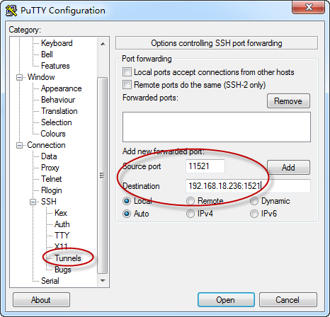The image size is (330, 317).
Task: Open the Auth category under SSH
Action: (x=62, y=224)
